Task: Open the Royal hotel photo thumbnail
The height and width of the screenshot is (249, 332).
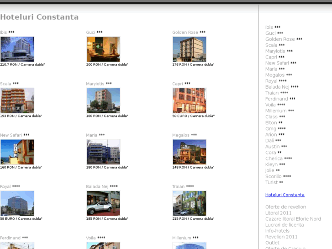Action: (17, 203)
